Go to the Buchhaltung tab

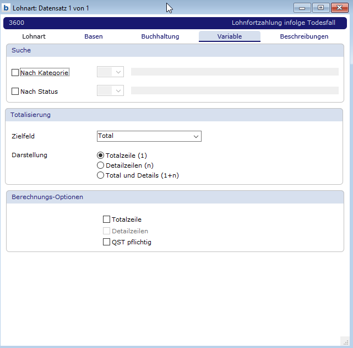pyautogui.click(x=160, y=36)
